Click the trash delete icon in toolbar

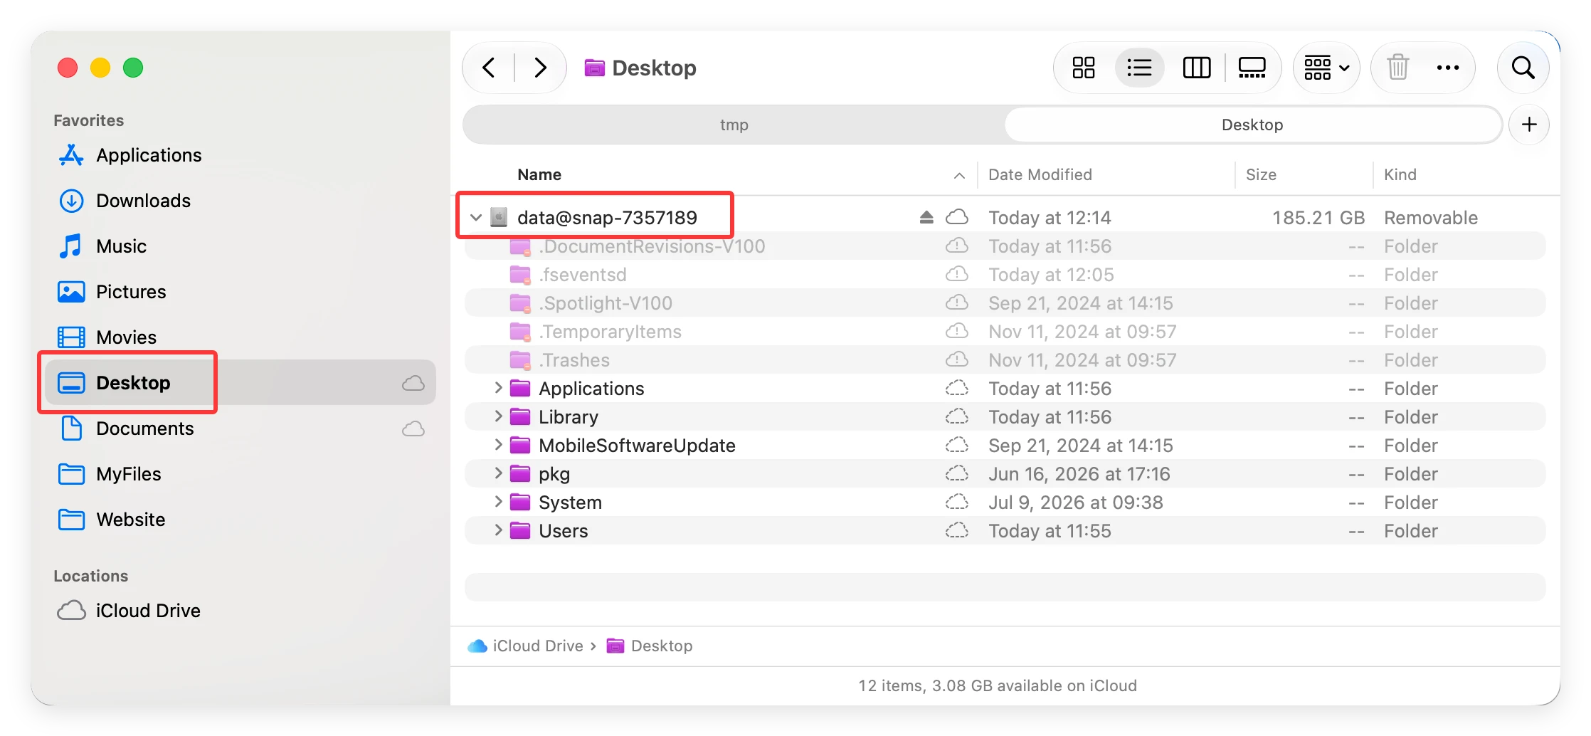point(1397,68)
